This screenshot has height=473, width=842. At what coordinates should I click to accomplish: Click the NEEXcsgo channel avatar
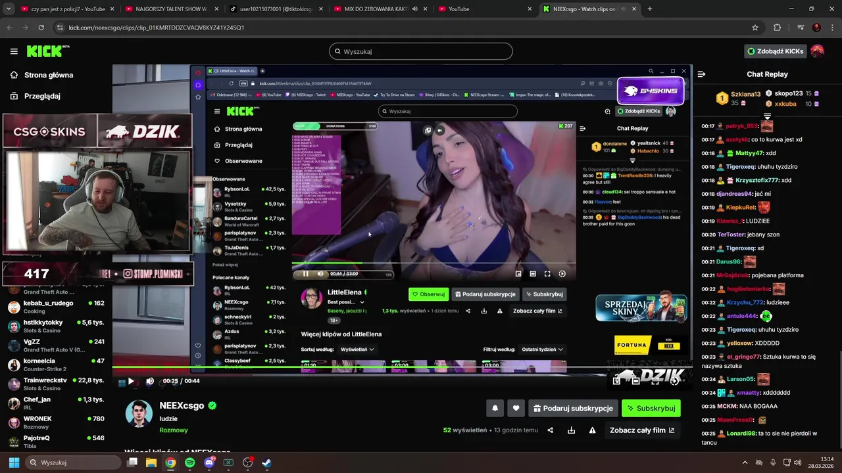[139, 413]
